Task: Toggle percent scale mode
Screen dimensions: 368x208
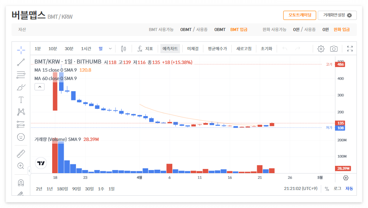Action: click(x=327, y=189)
